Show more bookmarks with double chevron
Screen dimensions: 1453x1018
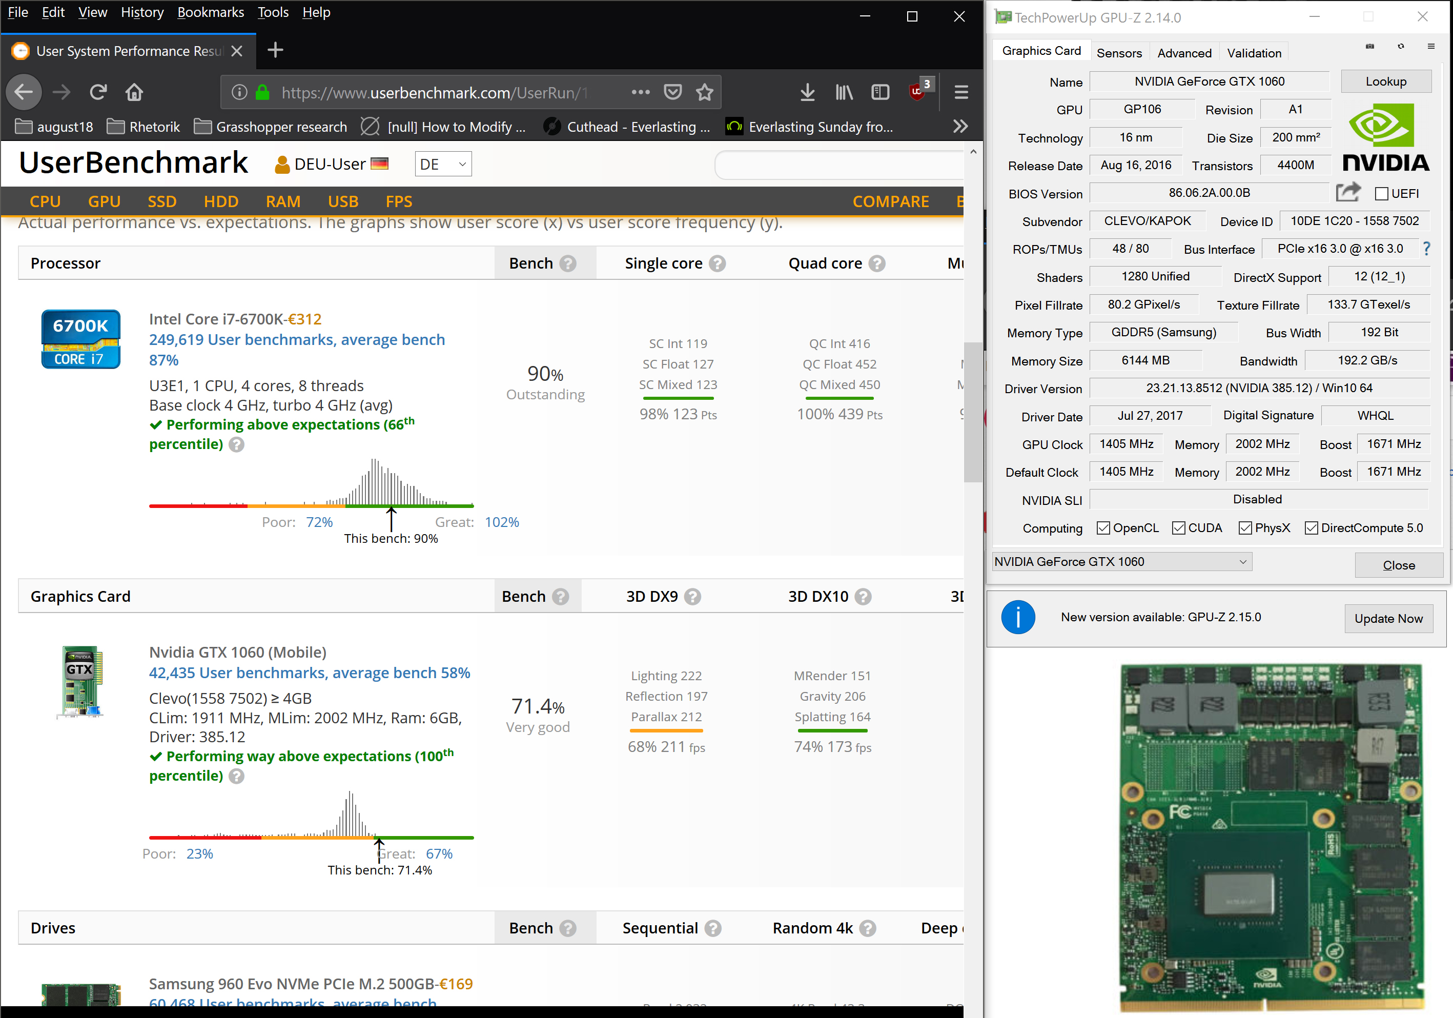[x=960, y=127]
